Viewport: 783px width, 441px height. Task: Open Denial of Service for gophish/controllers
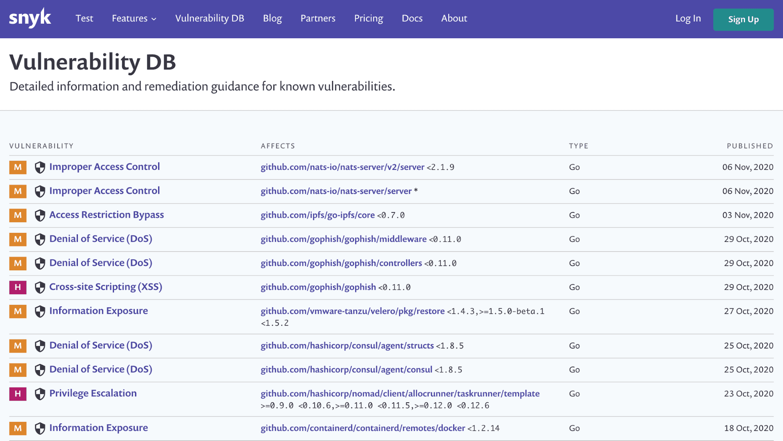coord(101,263)
